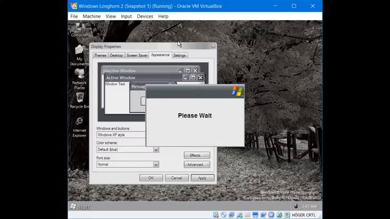Switch to the Desktop tab
The image size is (390, 219).
point(116,55)
